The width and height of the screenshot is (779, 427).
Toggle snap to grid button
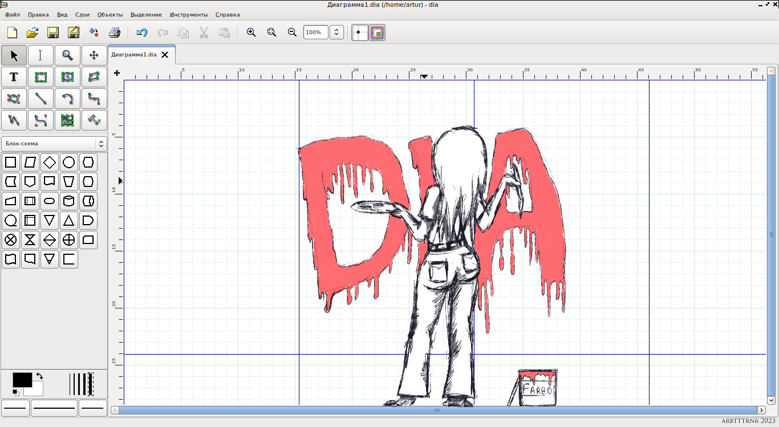[x=359, y=32]
